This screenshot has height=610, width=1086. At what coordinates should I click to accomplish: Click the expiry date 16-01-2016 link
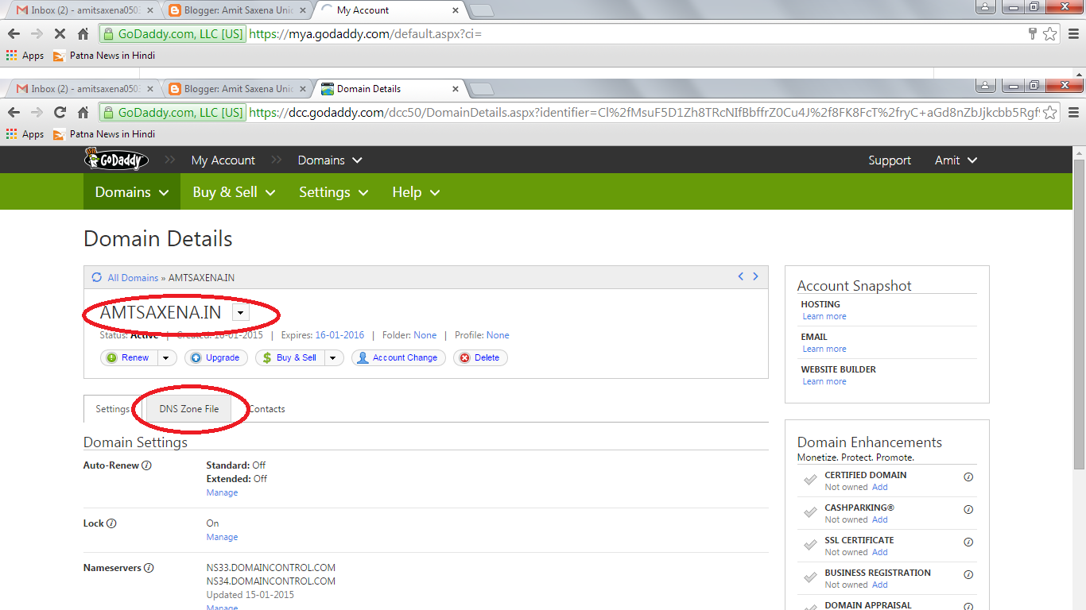339,335
